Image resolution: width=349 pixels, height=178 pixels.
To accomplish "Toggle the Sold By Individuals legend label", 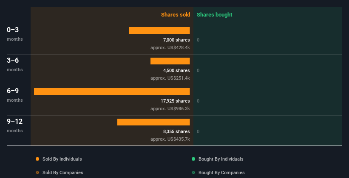I will click(62, 159).
